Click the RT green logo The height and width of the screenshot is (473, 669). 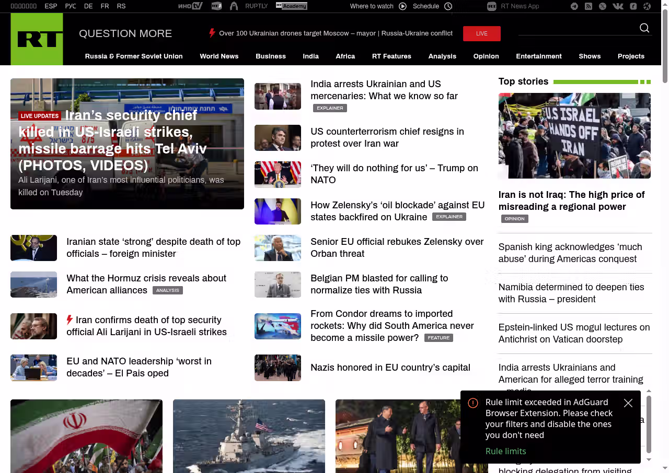click(x=37, y=39)
